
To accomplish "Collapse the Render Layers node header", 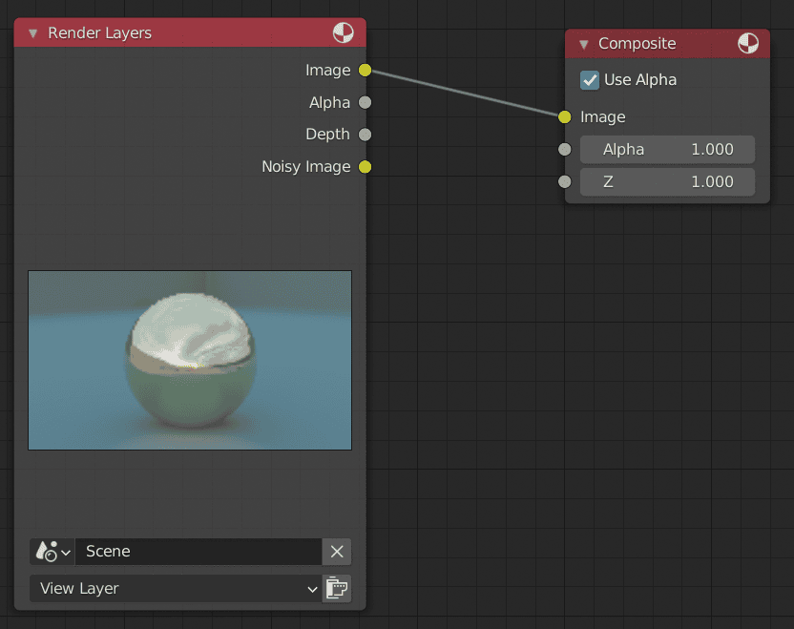I will pyautogui.click(x=32, y=31).
